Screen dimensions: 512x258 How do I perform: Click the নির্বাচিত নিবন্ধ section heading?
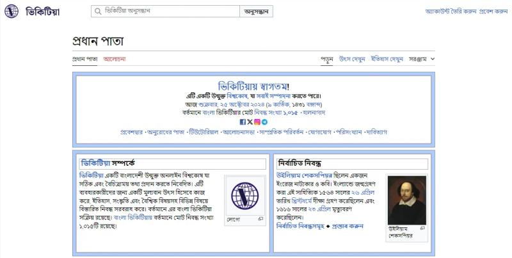[x=300, y=163]
